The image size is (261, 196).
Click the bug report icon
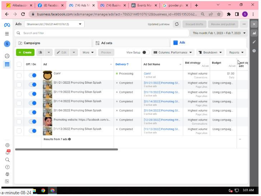pyautogui.click(x=7, y=174)
